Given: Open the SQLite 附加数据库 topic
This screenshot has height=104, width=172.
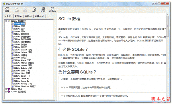Looking at the screenshot, I should click(22, 39).
